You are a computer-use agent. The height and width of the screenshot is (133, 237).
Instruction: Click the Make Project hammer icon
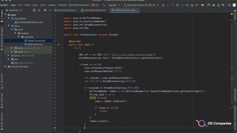pyautogui.click(x=104, y=5)
